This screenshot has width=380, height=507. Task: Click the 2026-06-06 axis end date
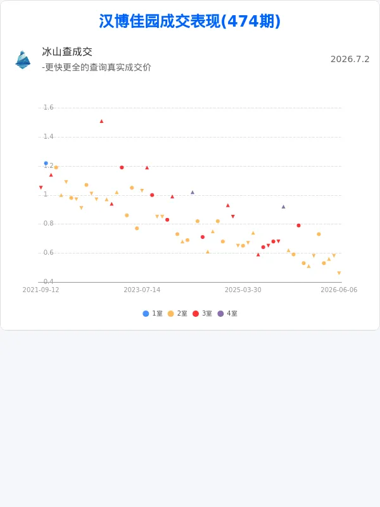[339, 290]
